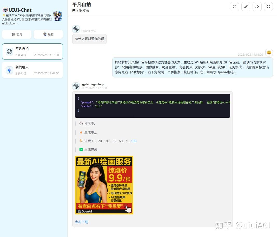Select the pencil edit icon in the header
This screenshot has height=237, width=277.
pos(246,6)
